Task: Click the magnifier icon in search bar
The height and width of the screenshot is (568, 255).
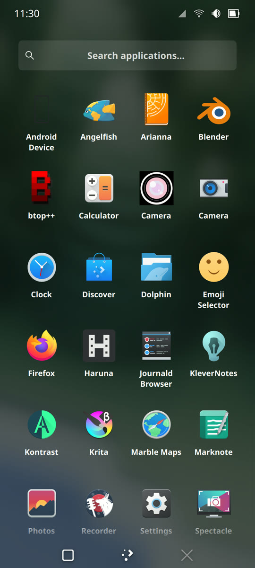Action: click(x=30, y=55)
